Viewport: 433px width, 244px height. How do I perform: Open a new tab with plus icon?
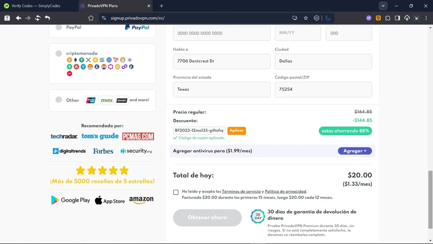pyautogui.click(x=161, y=6)
